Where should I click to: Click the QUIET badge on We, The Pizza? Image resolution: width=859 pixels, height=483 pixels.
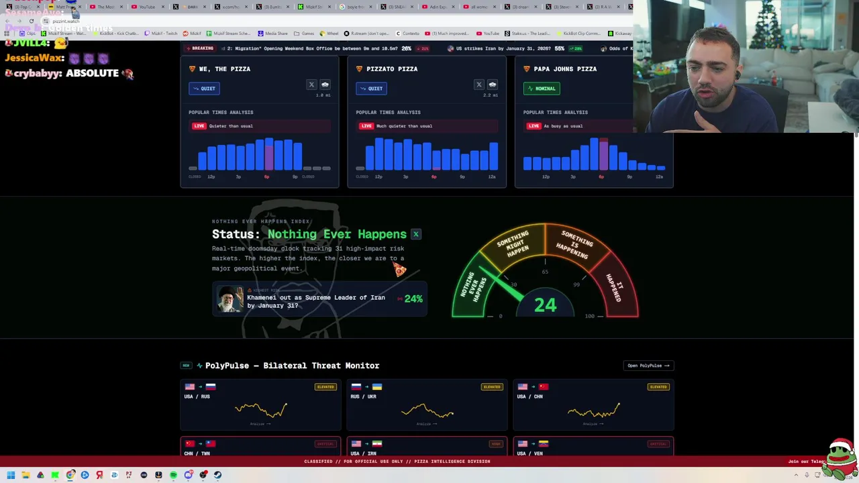coord(204,89)
